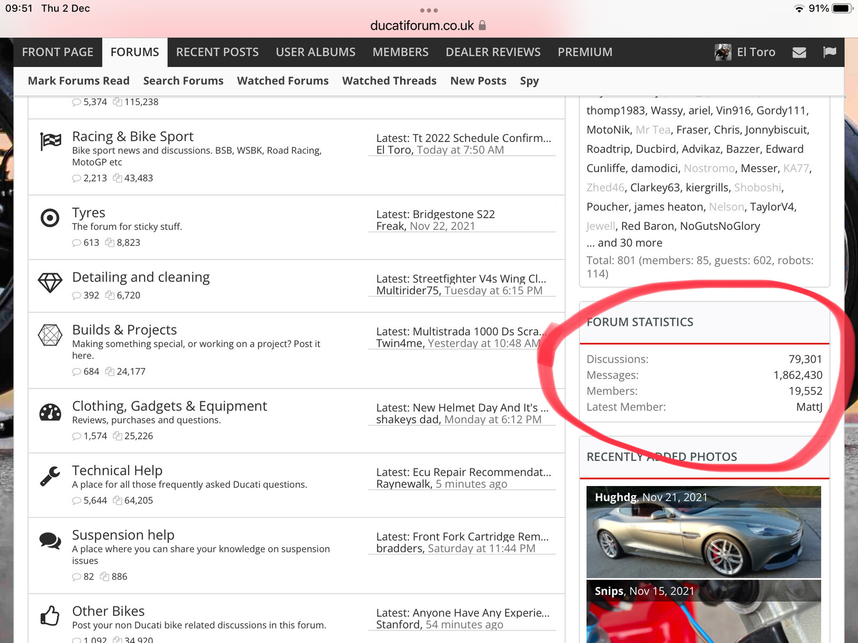858x643 pixels.
Task: Open latest thread Bridgestone S22
Action: pyautogui.click(x=453, y=214)
